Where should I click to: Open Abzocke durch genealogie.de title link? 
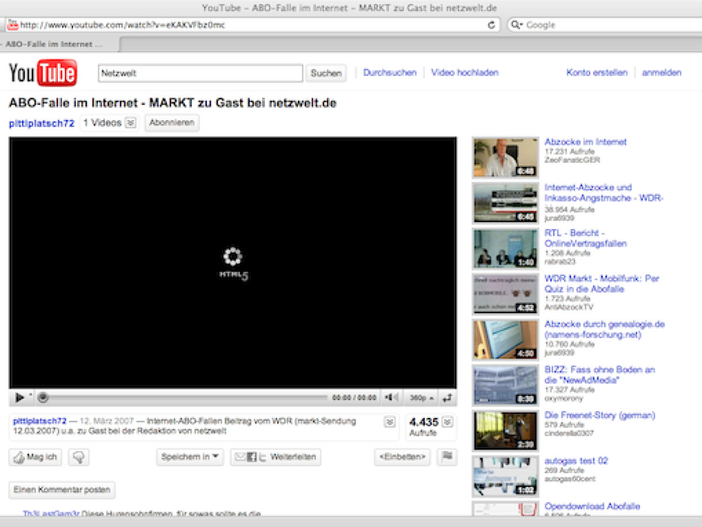(605, 329)
